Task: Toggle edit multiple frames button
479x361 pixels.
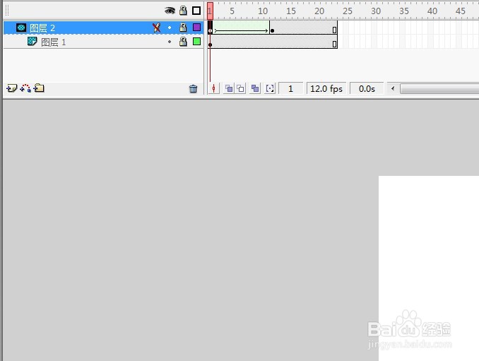Action: click(255, 89)
